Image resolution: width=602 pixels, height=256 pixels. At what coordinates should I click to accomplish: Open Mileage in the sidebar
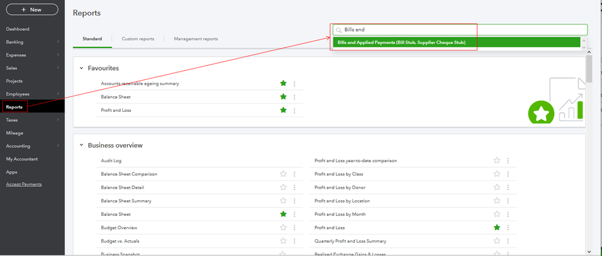coord(14,133)
